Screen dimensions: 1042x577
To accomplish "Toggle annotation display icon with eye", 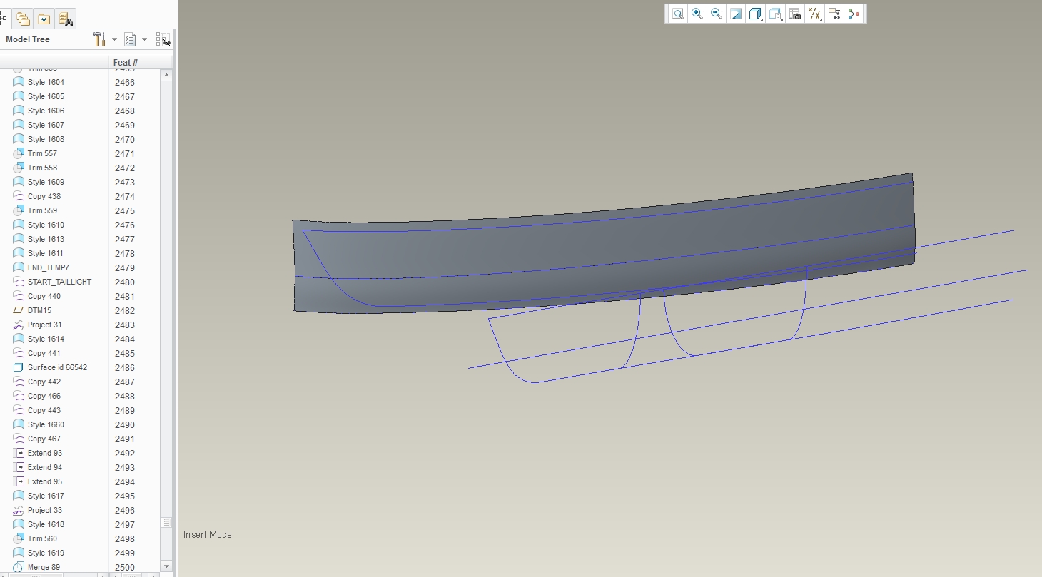I will coord(834,14).
